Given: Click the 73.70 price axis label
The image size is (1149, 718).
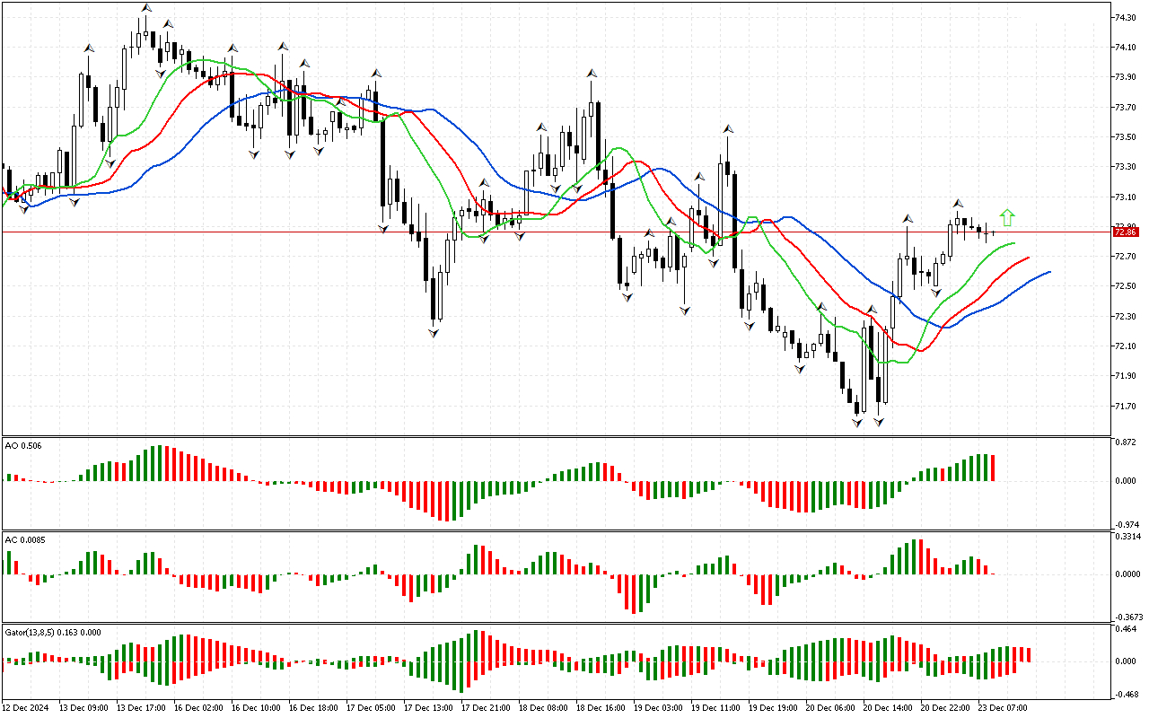Looking at the screenshot, I should tap(1126, 107).
